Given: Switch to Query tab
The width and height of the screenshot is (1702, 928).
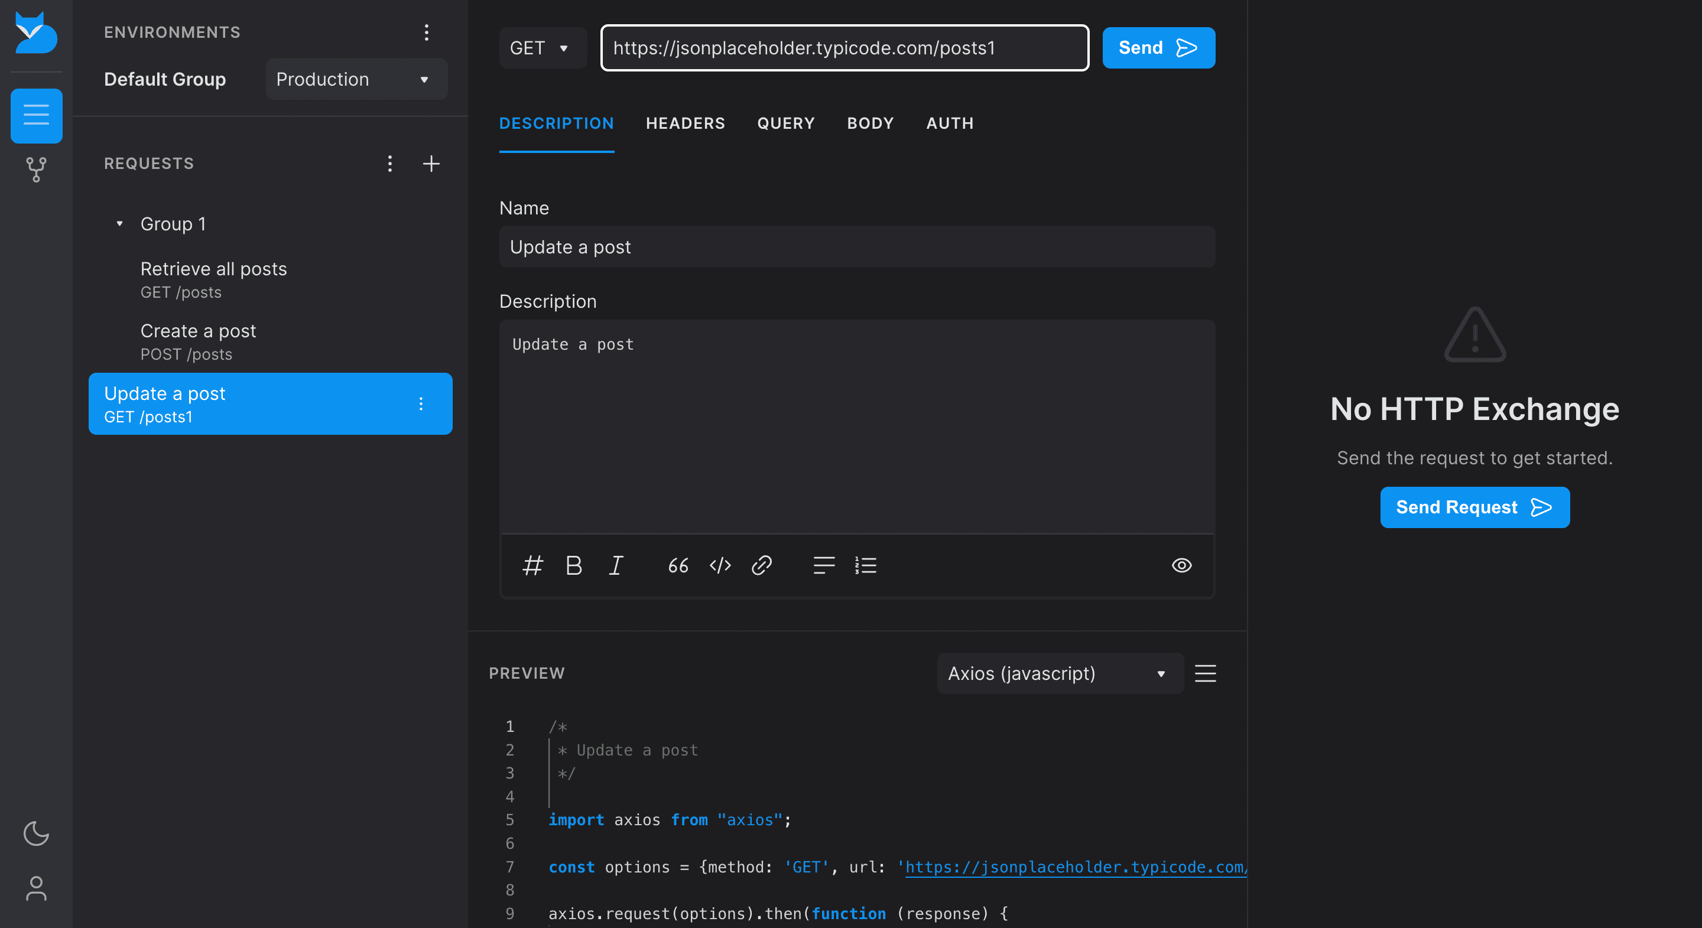Looking at the screenshot, I should click(x=785, y=123).
